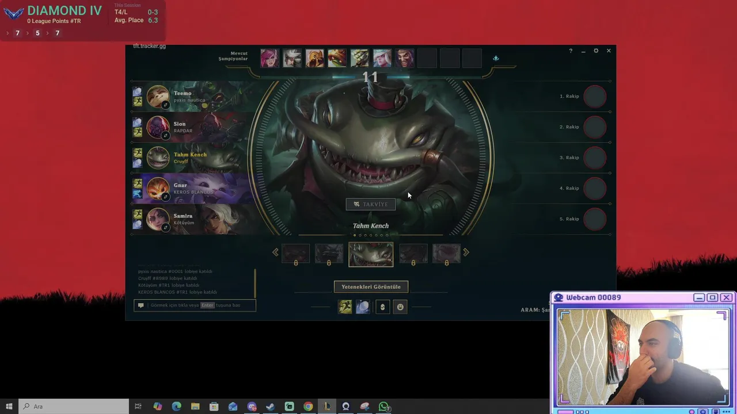Image resolution: width=737 pixels, height=414 pixels.
Task: Open File Explorer from taskbar
Action: point(195,407)
